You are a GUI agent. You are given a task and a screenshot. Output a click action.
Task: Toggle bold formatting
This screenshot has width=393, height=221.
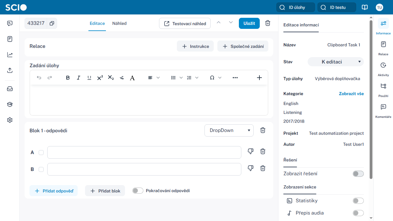tap(68, 78)
